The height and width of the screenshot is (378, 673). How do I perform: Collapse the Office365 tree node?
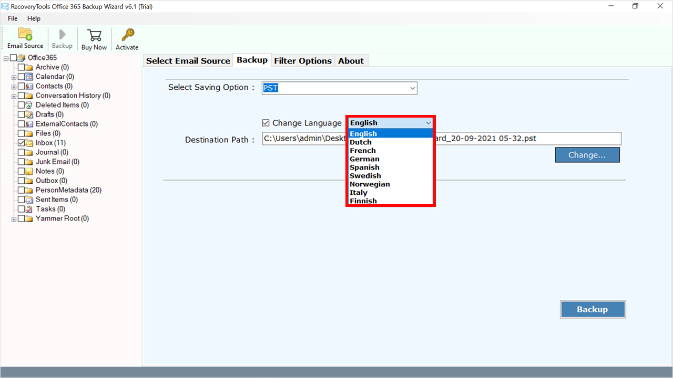(6, 58)
